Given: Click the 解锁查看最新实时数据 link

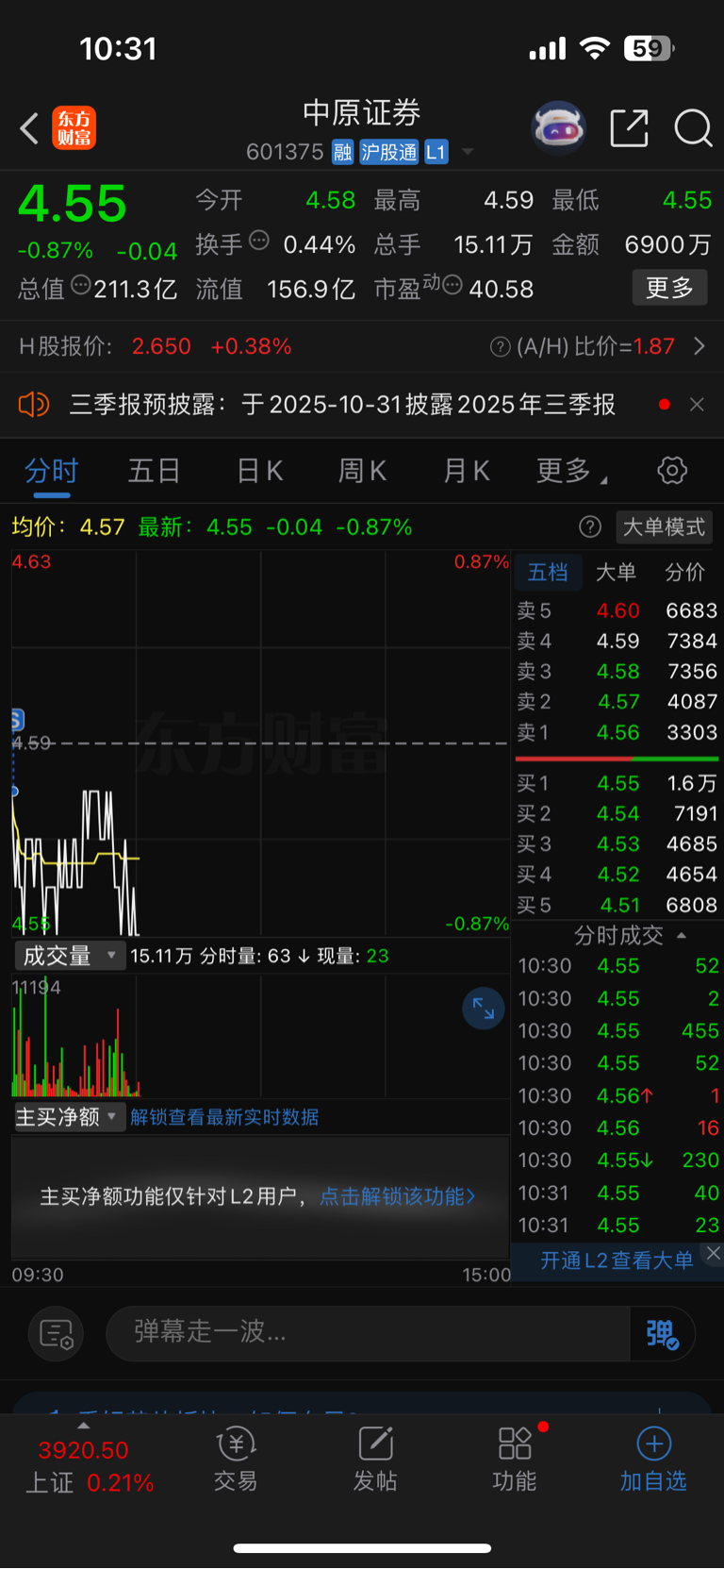Looking at the screenshot, I should 224,1117.
